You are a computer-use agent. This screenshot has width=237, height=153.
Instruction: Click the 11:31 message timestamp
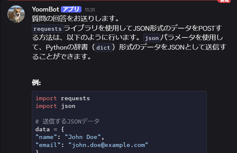(x=90, y=10)
